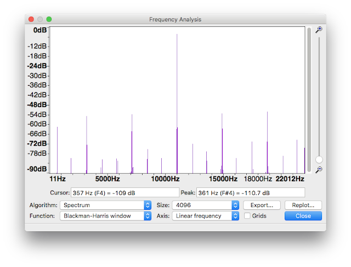351x267 pixels.
Task: Click the green window zoom button
Action: coord(49,19)
